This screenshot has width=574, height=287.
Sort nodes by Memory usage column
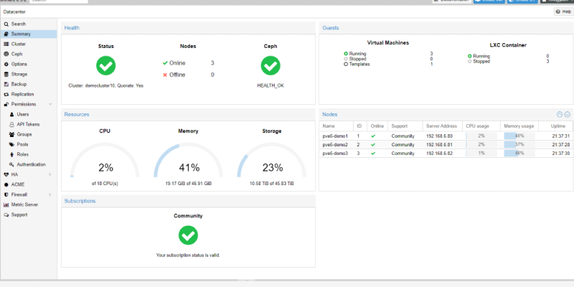(517, 126)
